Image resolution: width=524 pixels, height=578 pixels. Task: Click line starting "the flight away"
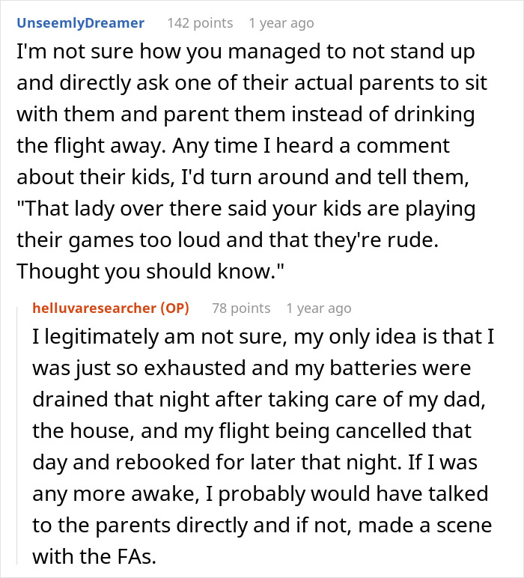233,145
